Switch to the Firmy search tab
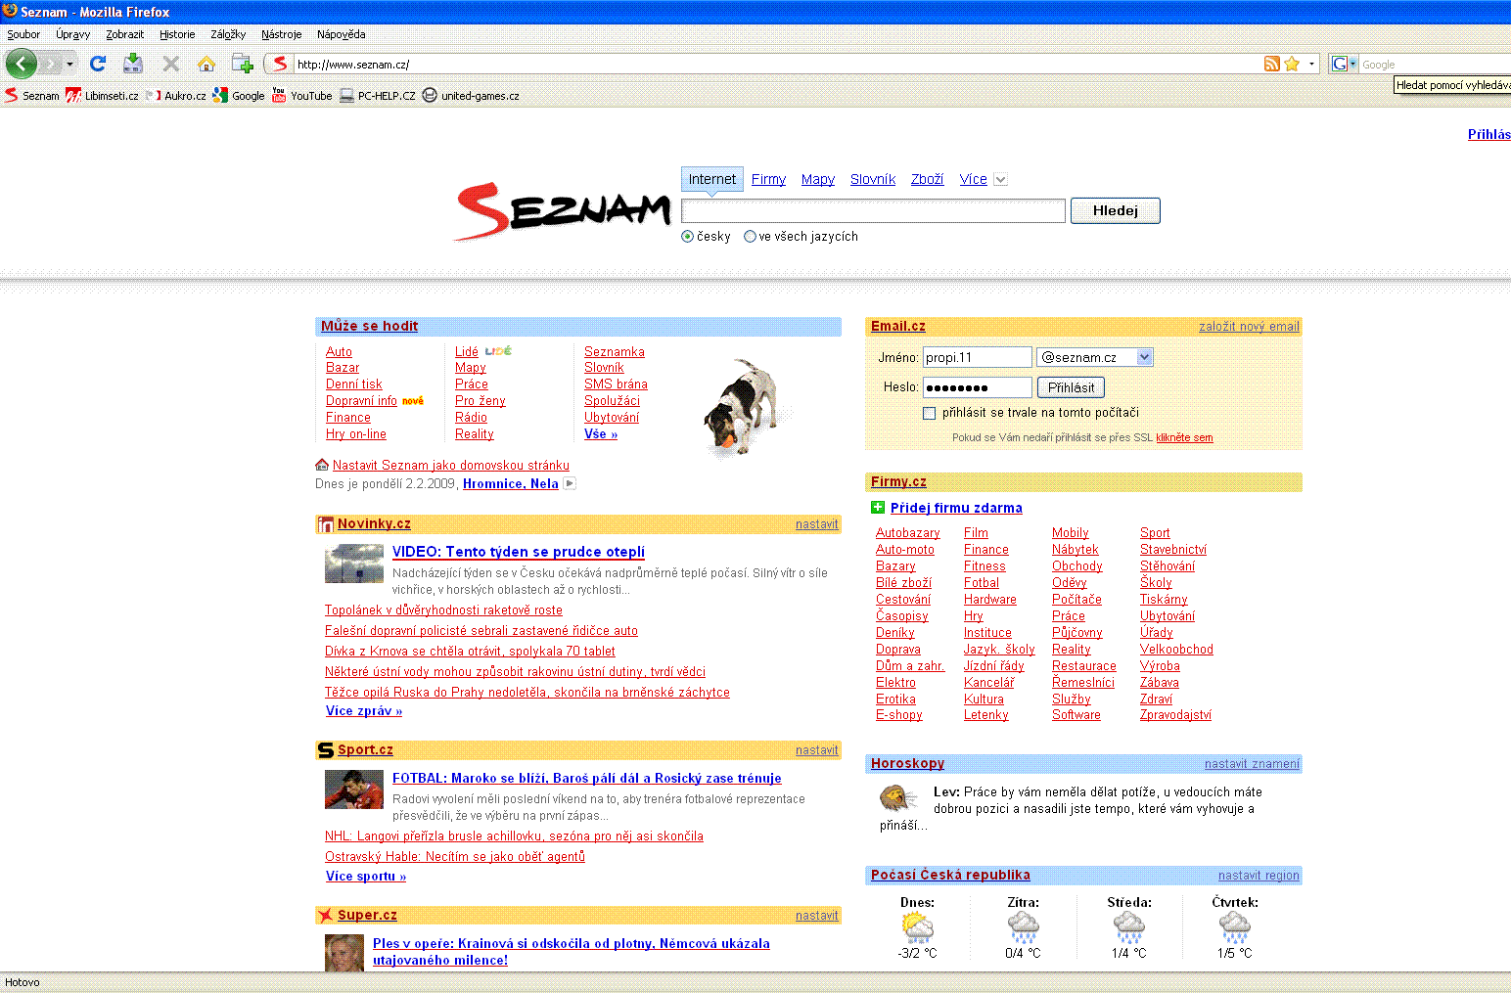This screenshot has height=993, width=1511. [768, 179]
